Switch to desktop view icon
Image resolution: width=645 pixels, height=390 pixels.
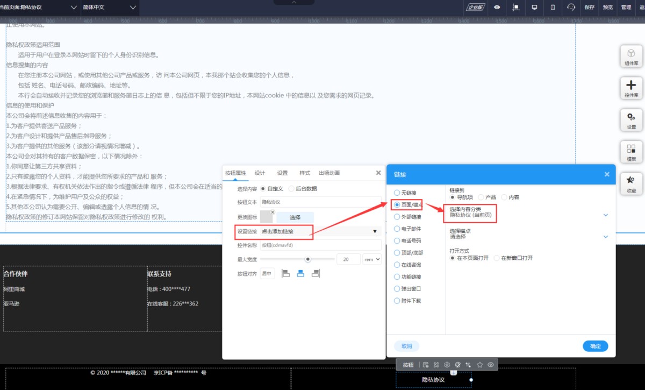(x=534, y=8)
